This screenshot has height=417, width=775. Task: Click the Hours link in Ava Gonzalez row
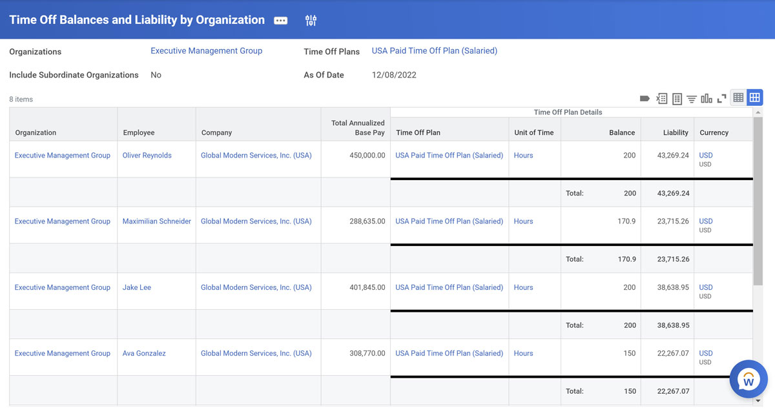[524, 354]
